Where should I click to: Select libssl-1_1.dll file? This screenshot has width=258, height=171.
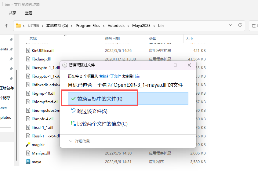click(42, 128)
